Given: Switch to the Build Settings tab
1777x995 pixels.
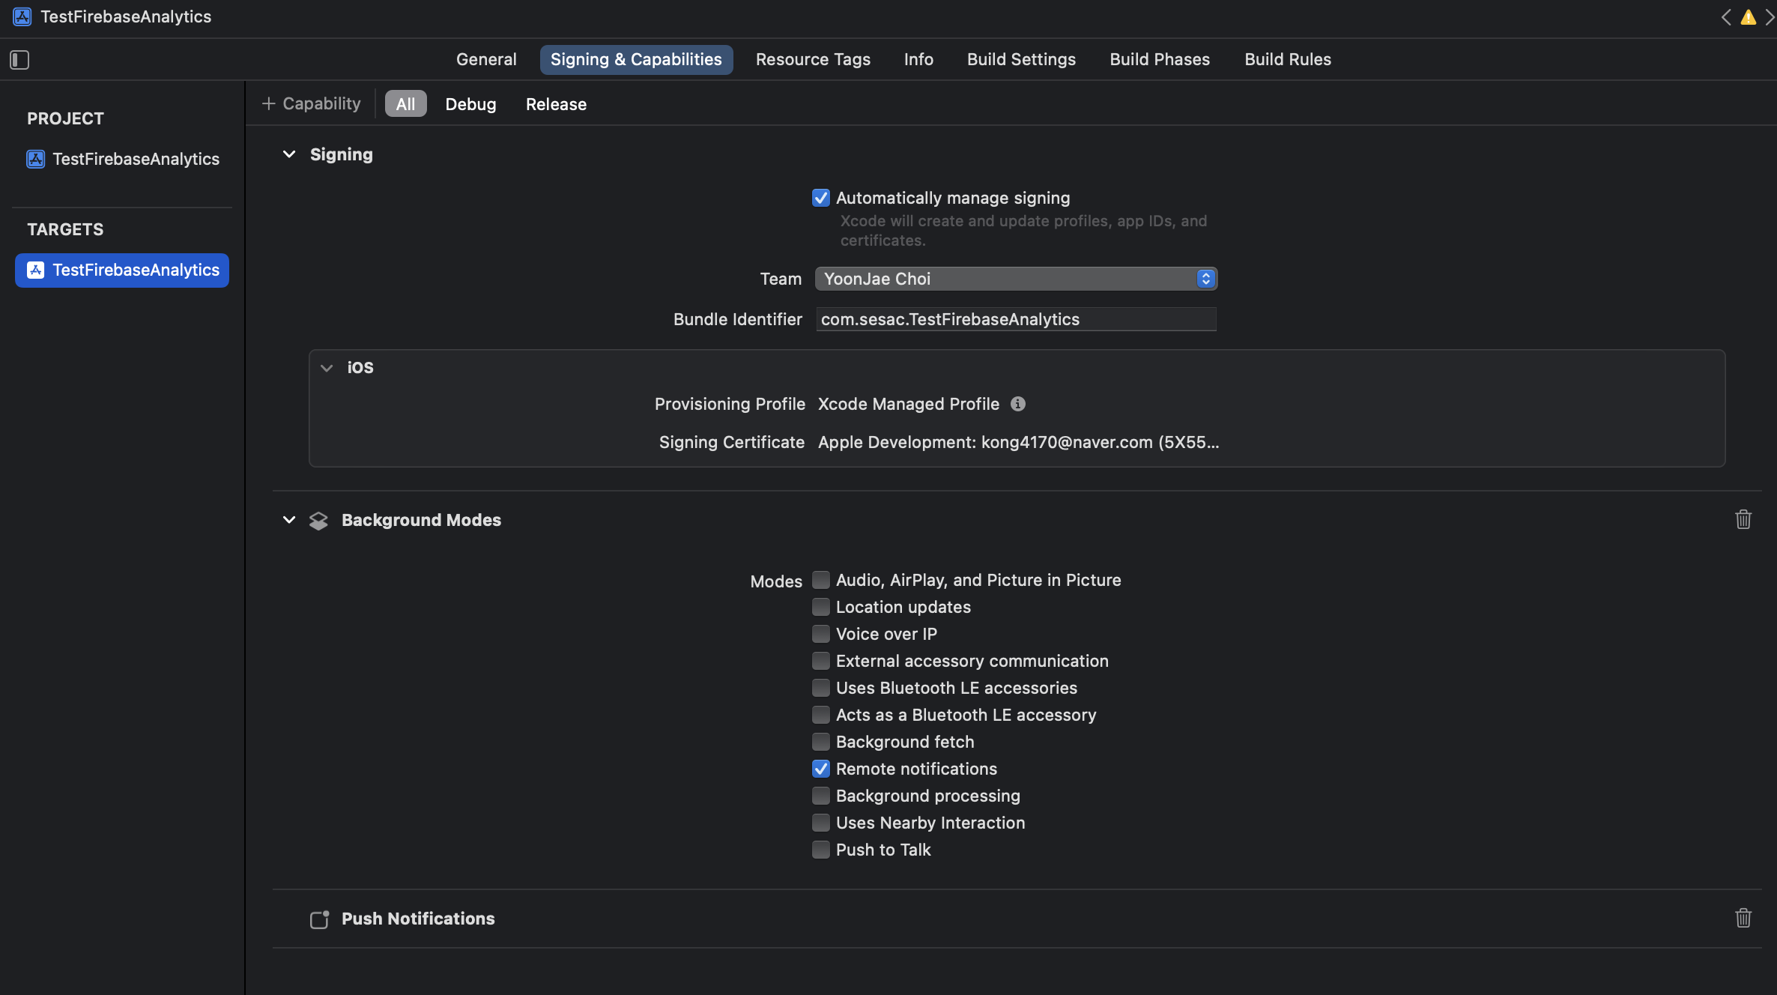Looking at the screenshot, I should [1020, 59].
